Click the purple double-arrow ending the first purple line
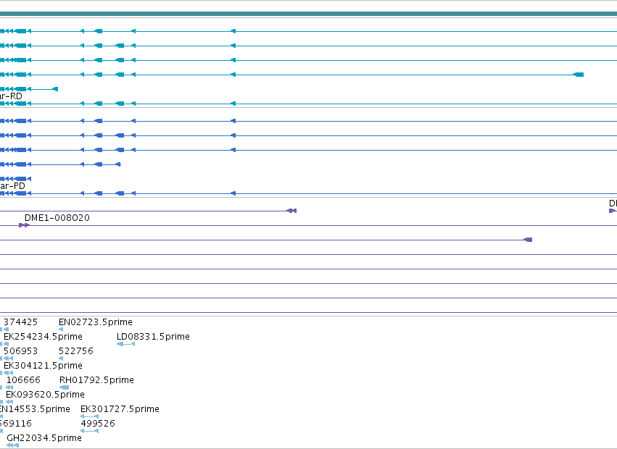 [291, 211]
